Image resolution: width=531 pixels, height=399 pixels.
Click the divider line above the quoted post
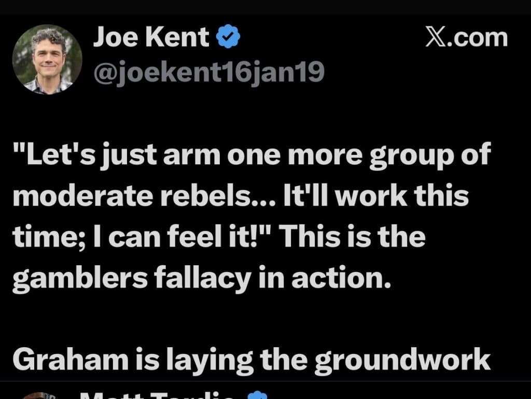tap(265, 381)
